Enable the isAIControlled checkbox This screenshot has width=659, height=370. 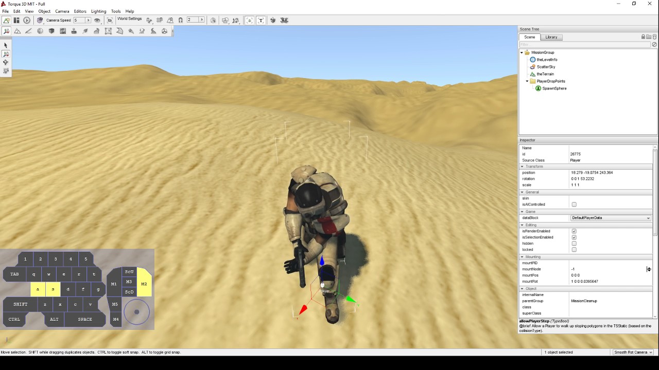pyautogui.click(x=574, y=205)
